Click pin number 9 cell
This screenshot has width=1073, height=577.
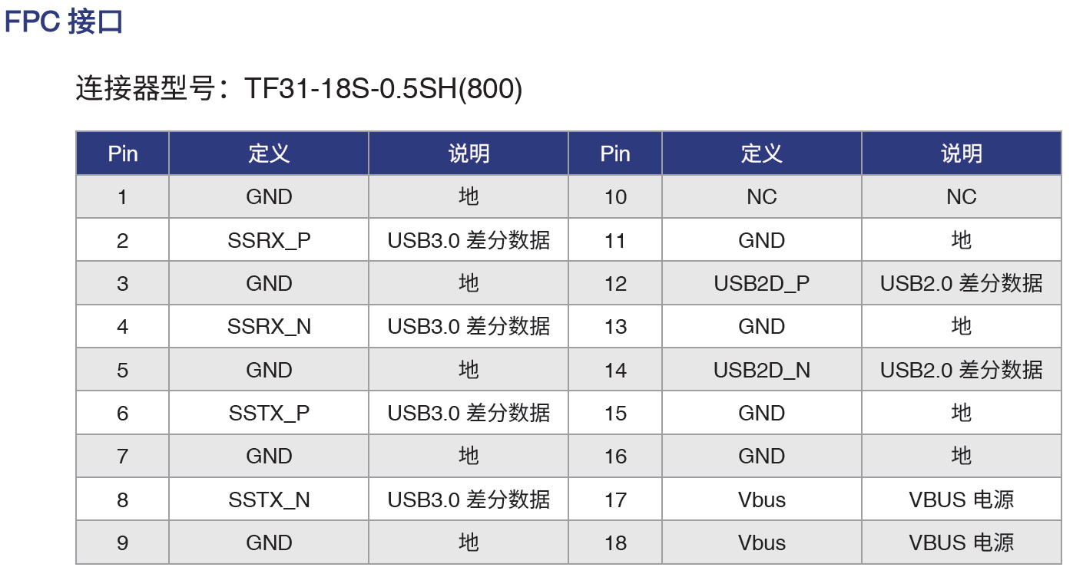(x=123, y=543)
